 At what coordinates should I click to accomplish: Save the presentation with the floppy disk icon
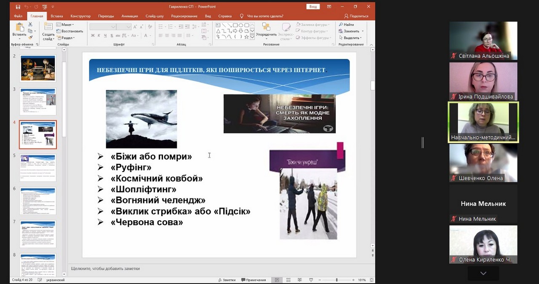click(18, 7)
